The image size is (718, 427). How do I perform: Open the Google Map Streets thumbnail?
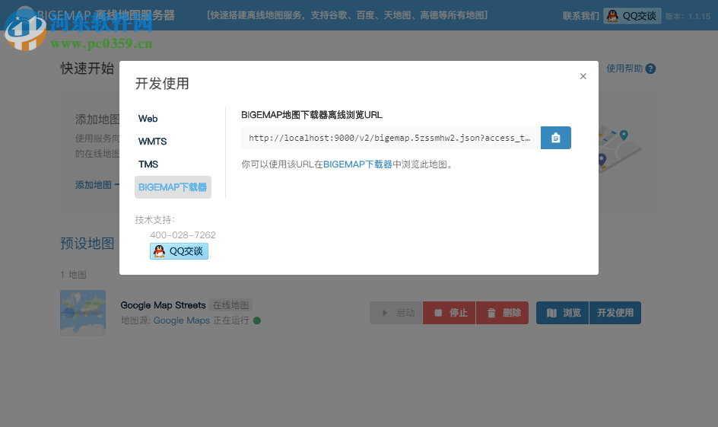coord(83,313)
